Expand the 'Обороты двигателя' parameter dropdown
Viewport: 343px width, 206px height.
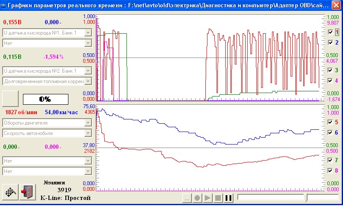[x=88, y=123]
